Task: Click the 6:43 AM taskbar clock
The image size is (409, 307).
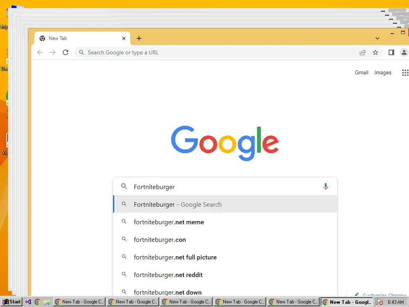Action: pos(396,302)
